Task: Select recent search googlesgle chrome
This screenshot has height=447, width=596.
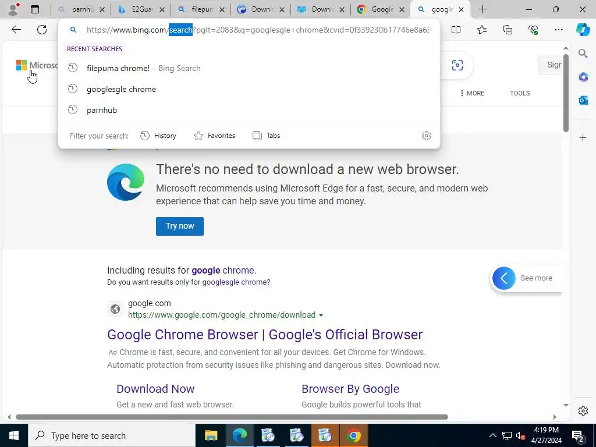Action: pyautogui.click(x=249, y=89)
